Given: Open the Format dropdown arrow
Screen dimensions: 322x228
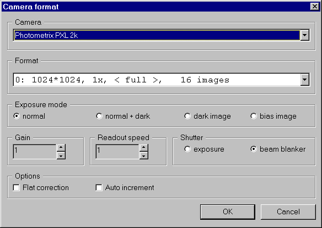Looking at the screenshot, I should coord(305,80).
